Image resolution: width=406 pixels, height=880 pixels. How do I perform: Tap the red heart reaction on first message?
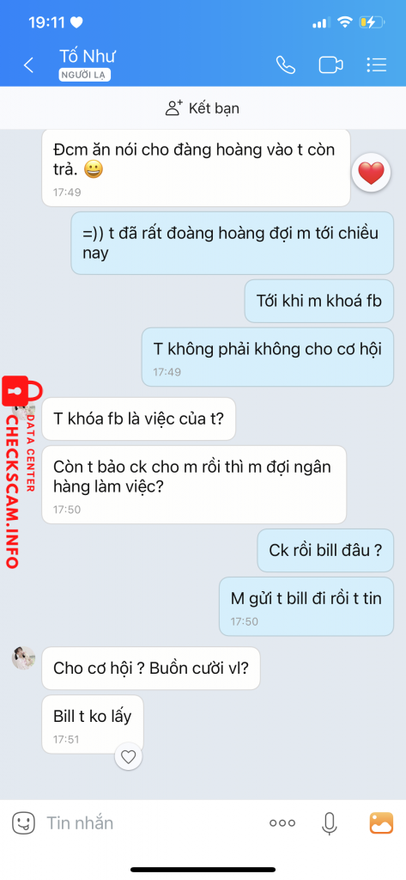coord(371,173)
